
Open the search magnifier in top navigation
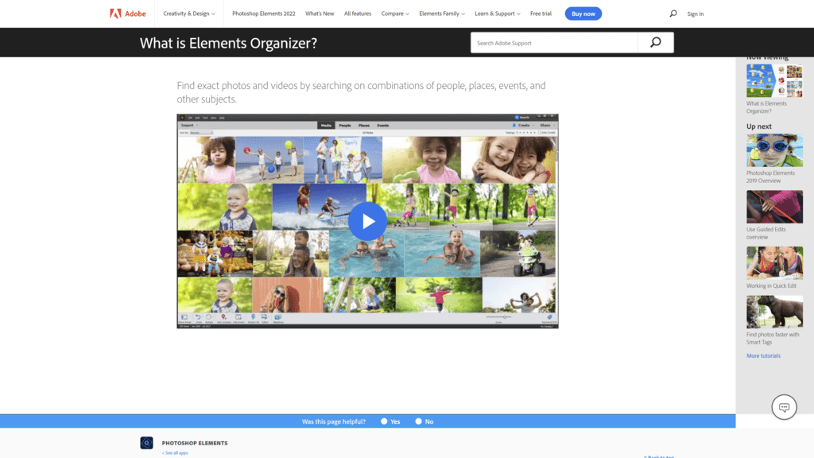click(x=673, y=14)
